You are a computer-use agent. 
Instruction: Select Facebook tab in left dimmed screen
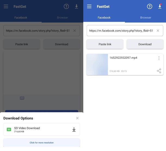[21, 18]
